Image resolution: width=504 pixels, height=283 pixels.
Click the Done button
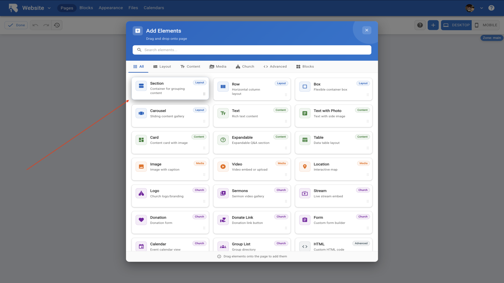pos(16,25)
